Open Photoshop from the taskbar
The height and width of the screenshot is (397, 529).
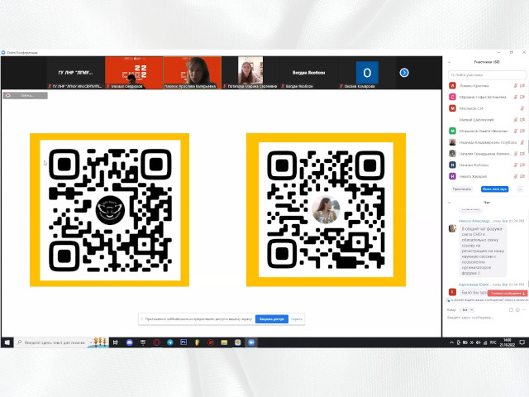click(183, 342)
